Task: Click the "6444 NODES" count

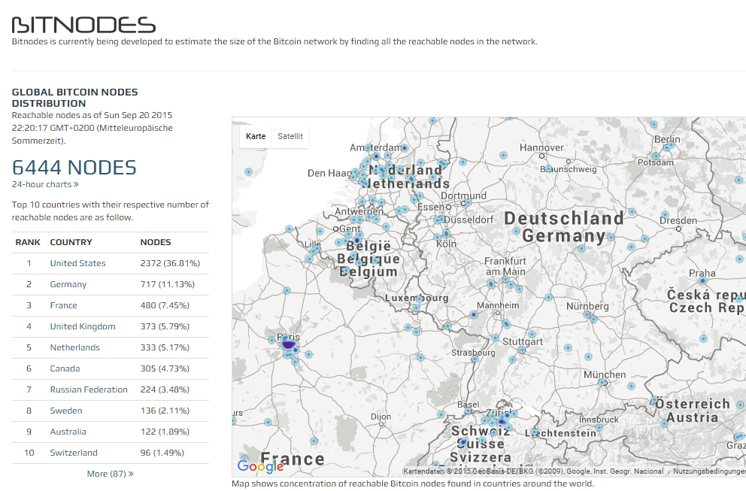Action: click(74, 168)
